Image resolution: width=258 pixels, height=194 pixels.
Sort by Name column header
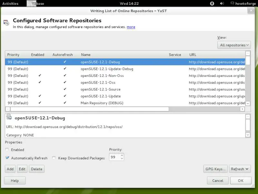[x=86, y=55]
